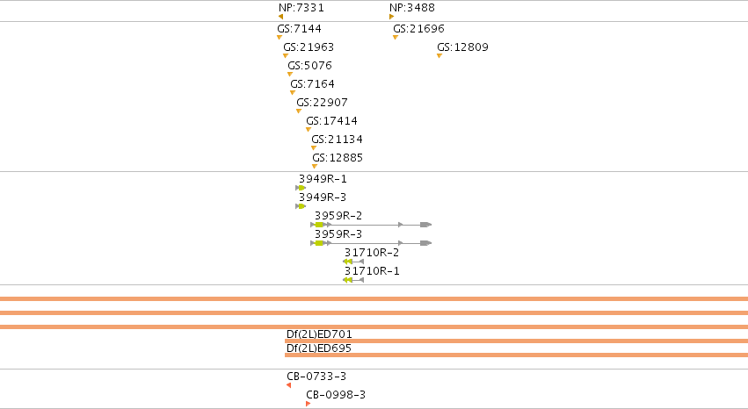Open the GS:21134 label
This screenshot has height=409, width=748.
(x=338, y=139)
